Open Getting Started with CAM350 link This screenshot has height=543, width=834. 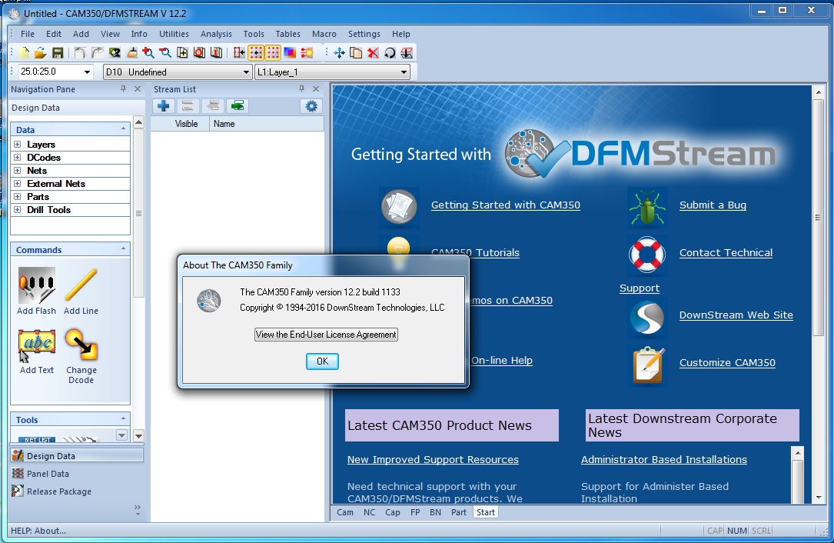[506, 205]
